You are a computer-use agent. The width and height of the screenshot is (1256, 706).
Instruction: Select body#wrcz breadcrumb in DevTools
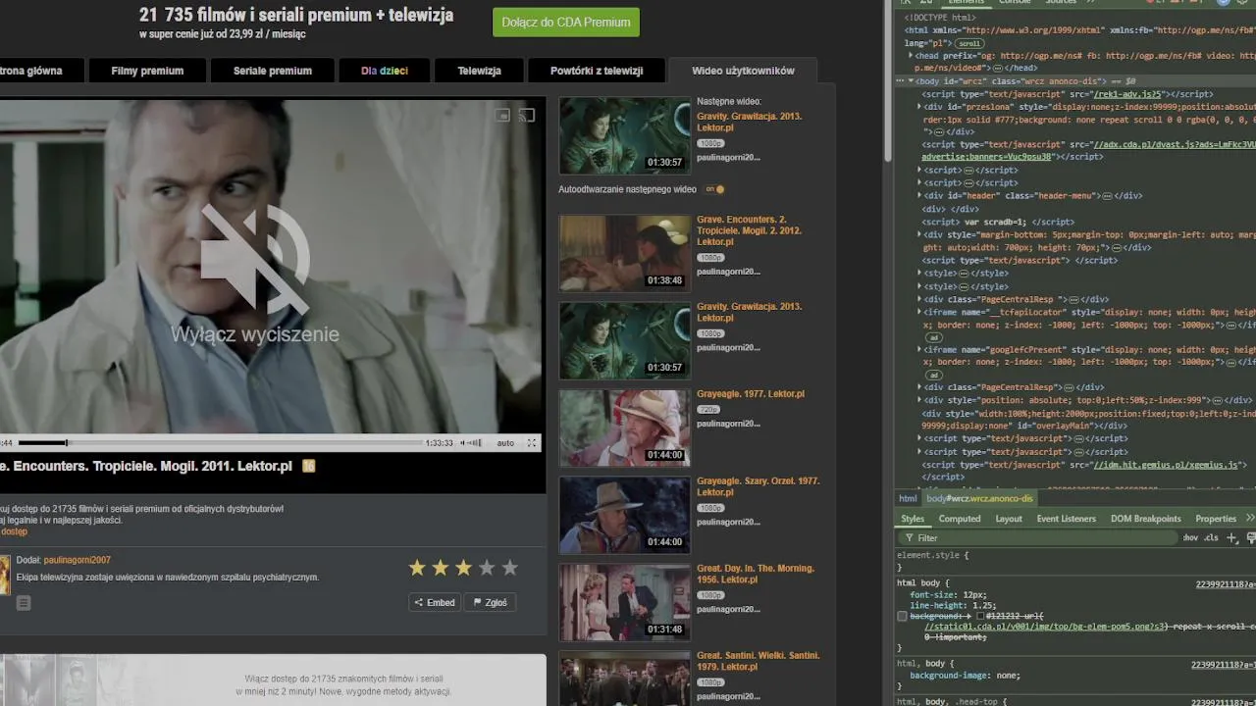coord(979,498)
